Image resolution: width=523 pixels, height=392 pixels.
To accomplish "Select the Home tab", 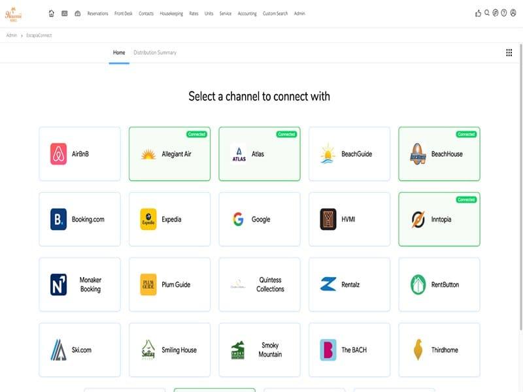I will tap(119, 53).
